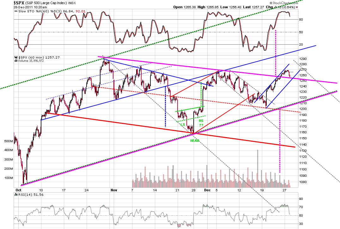
Task: Click the Nov date axis label
Action: pos(114,190)
